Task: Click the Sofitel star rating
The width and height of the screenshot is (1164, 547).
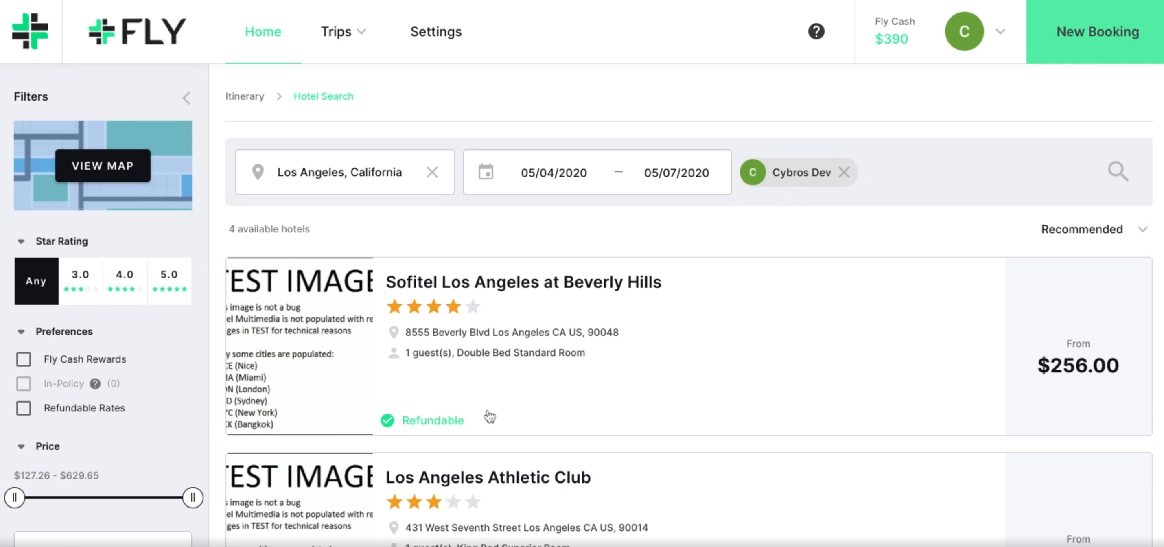Action: click(433, 307)
